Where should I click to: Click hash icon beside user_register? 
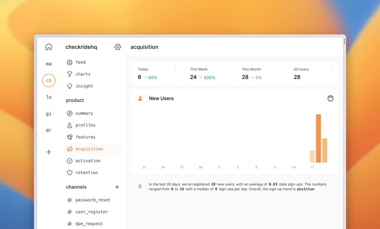pyautogui.click(x=69, y=212)
